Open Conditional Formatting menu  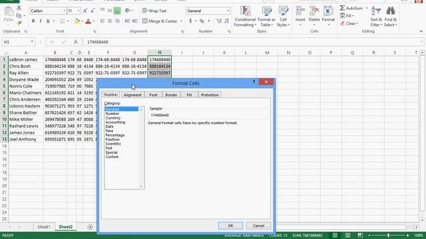(x=245, y=16)
